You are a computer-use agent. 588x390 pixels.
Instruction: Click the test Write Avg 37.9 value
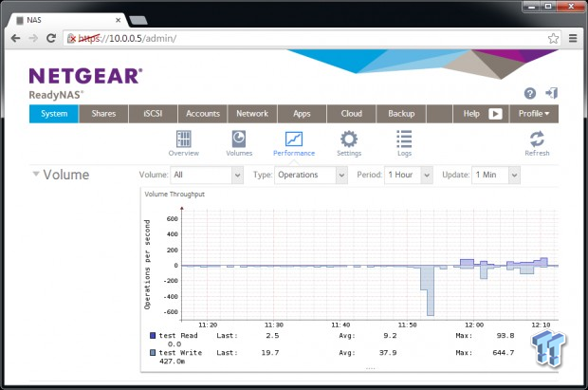pyautogui.click(x=388, y=353)
